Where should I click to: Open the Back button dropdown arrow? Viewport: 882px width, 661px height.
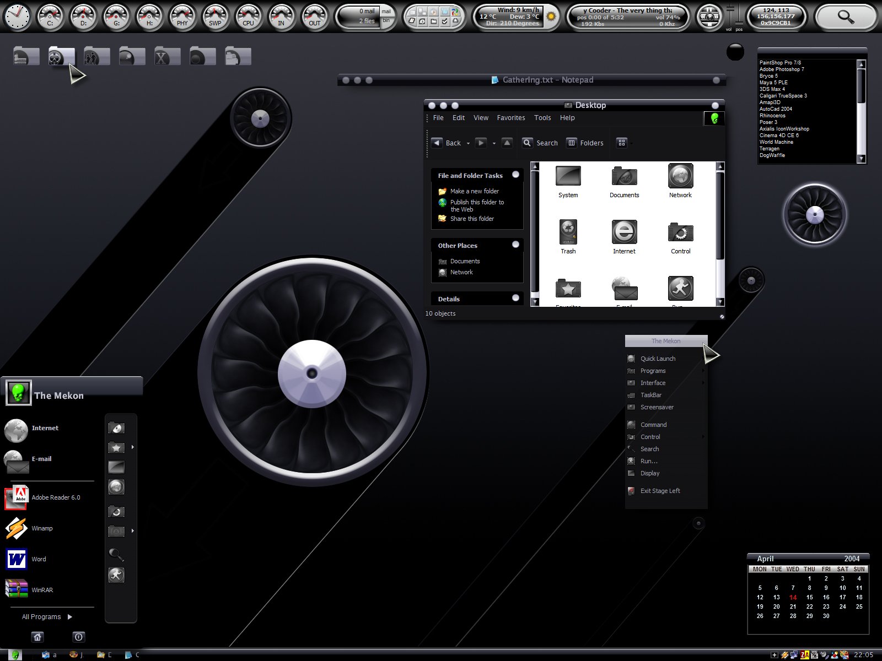point(468,143)
